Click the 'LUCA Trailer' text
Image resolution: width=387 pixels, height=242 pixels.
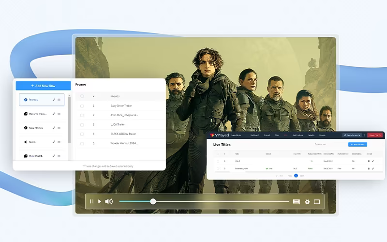[x=118, y=124]
